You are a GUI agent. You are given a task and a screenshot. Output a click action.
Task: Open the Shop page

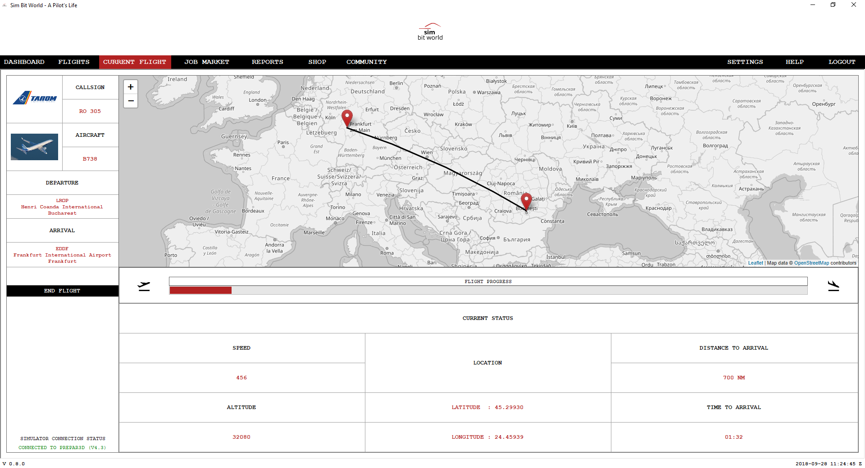(x=317, y=62)
